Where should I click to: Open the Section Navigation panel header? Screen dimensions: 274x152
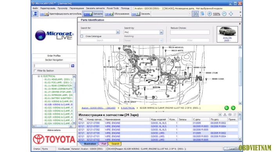click(x=54, y=60)
